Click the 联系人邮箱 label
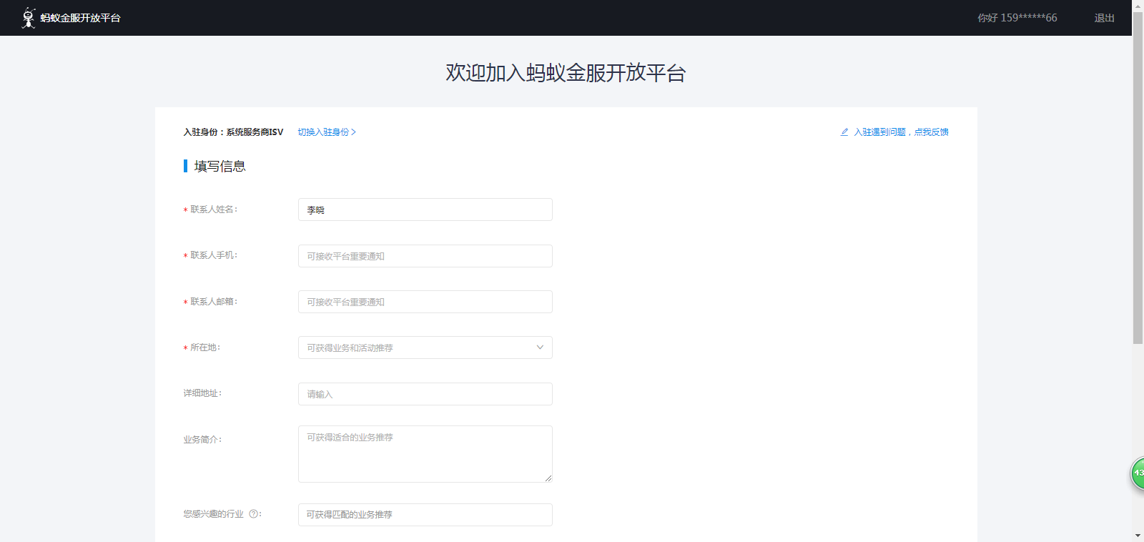 [213, 302]
